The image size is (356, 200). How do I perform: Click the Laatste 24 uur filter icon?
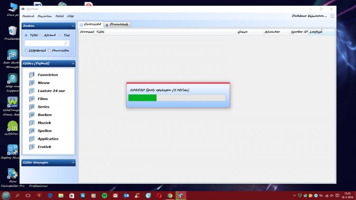[32, 91]
